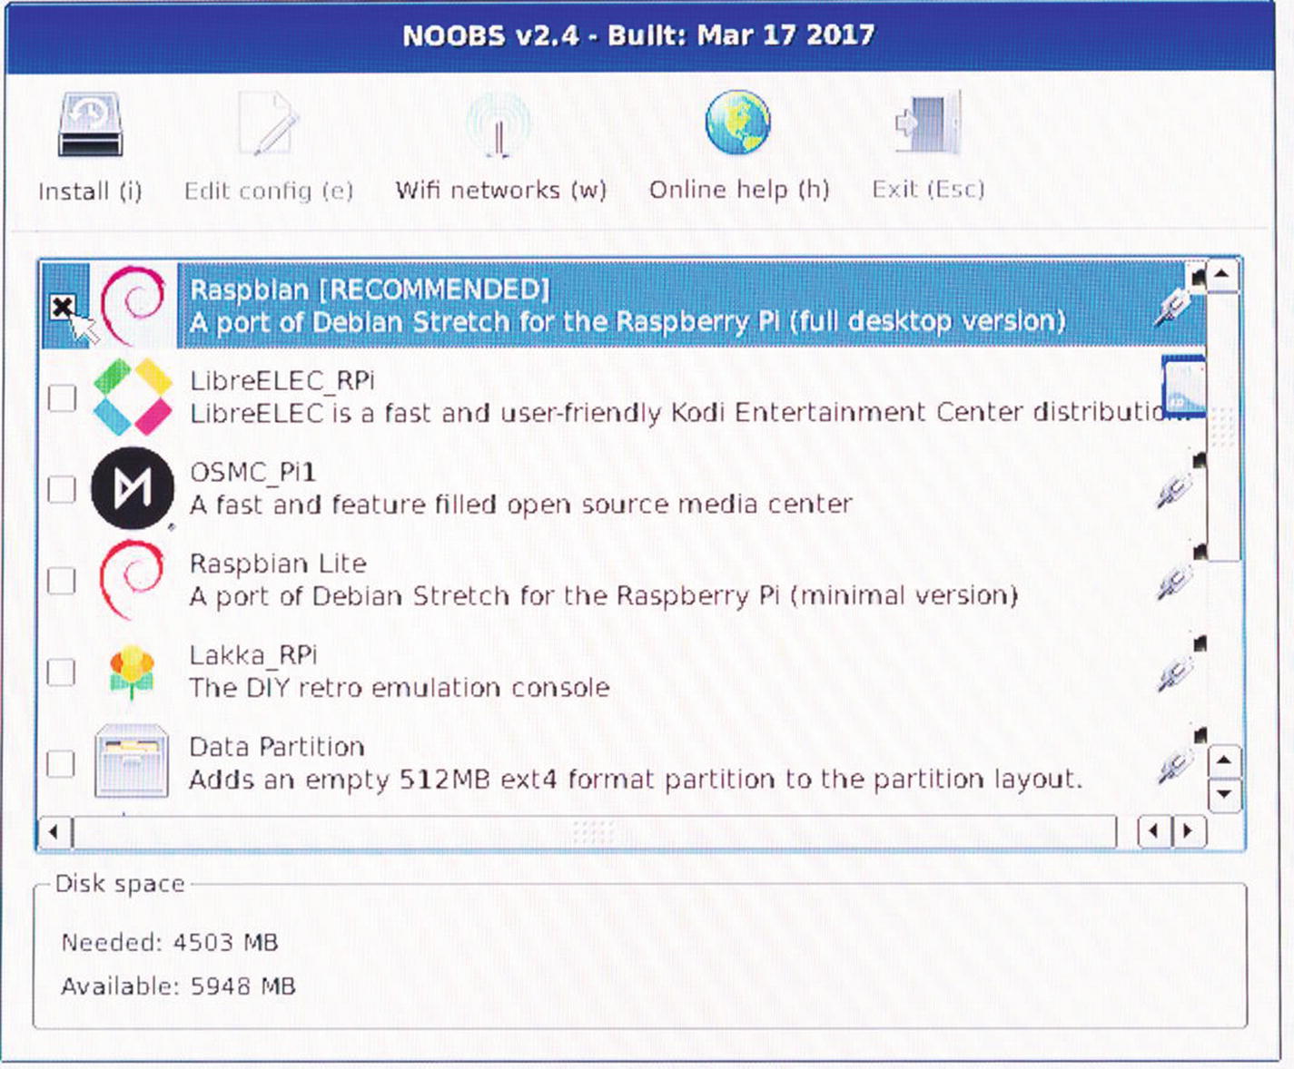Image resolution: width=1294 pixels, height=1069 pixels.
Task: Select the OSMC_Pi1 title text
Action: 252,473
